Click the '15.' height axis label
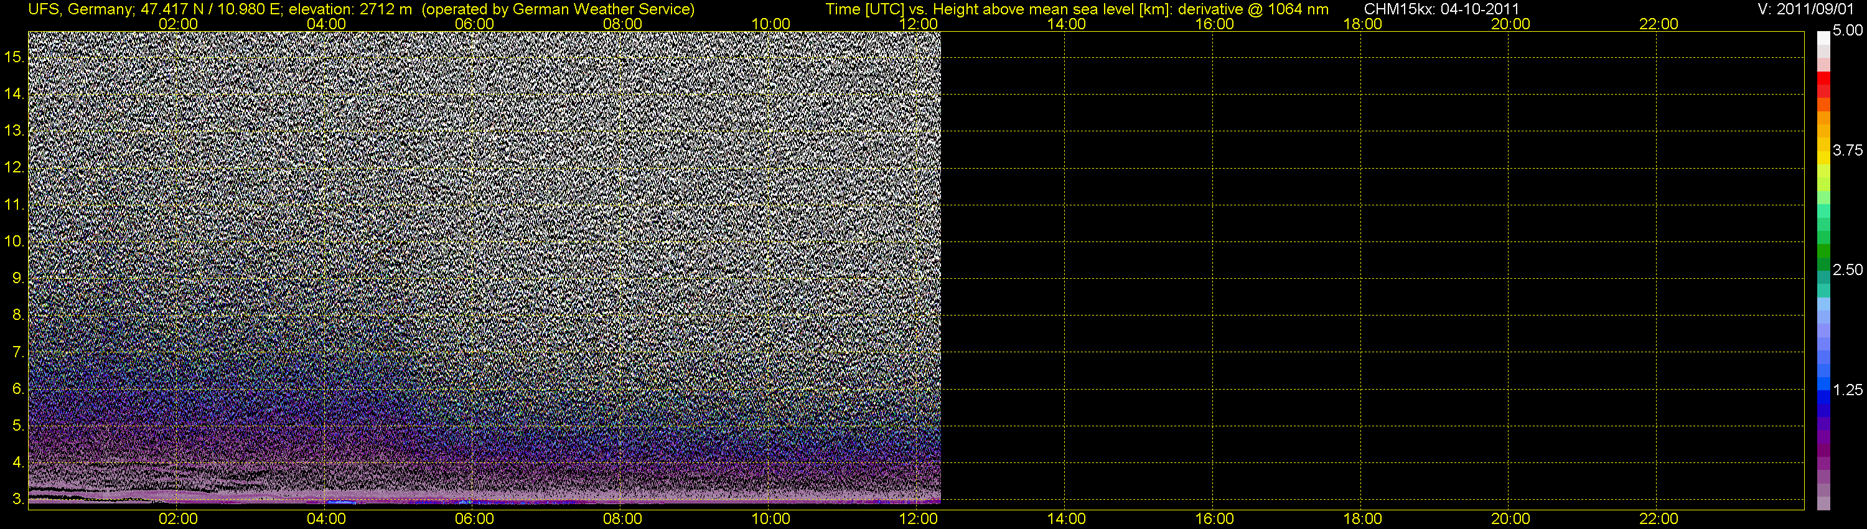Screen dimensions: 1867x529 pos(14,57)
